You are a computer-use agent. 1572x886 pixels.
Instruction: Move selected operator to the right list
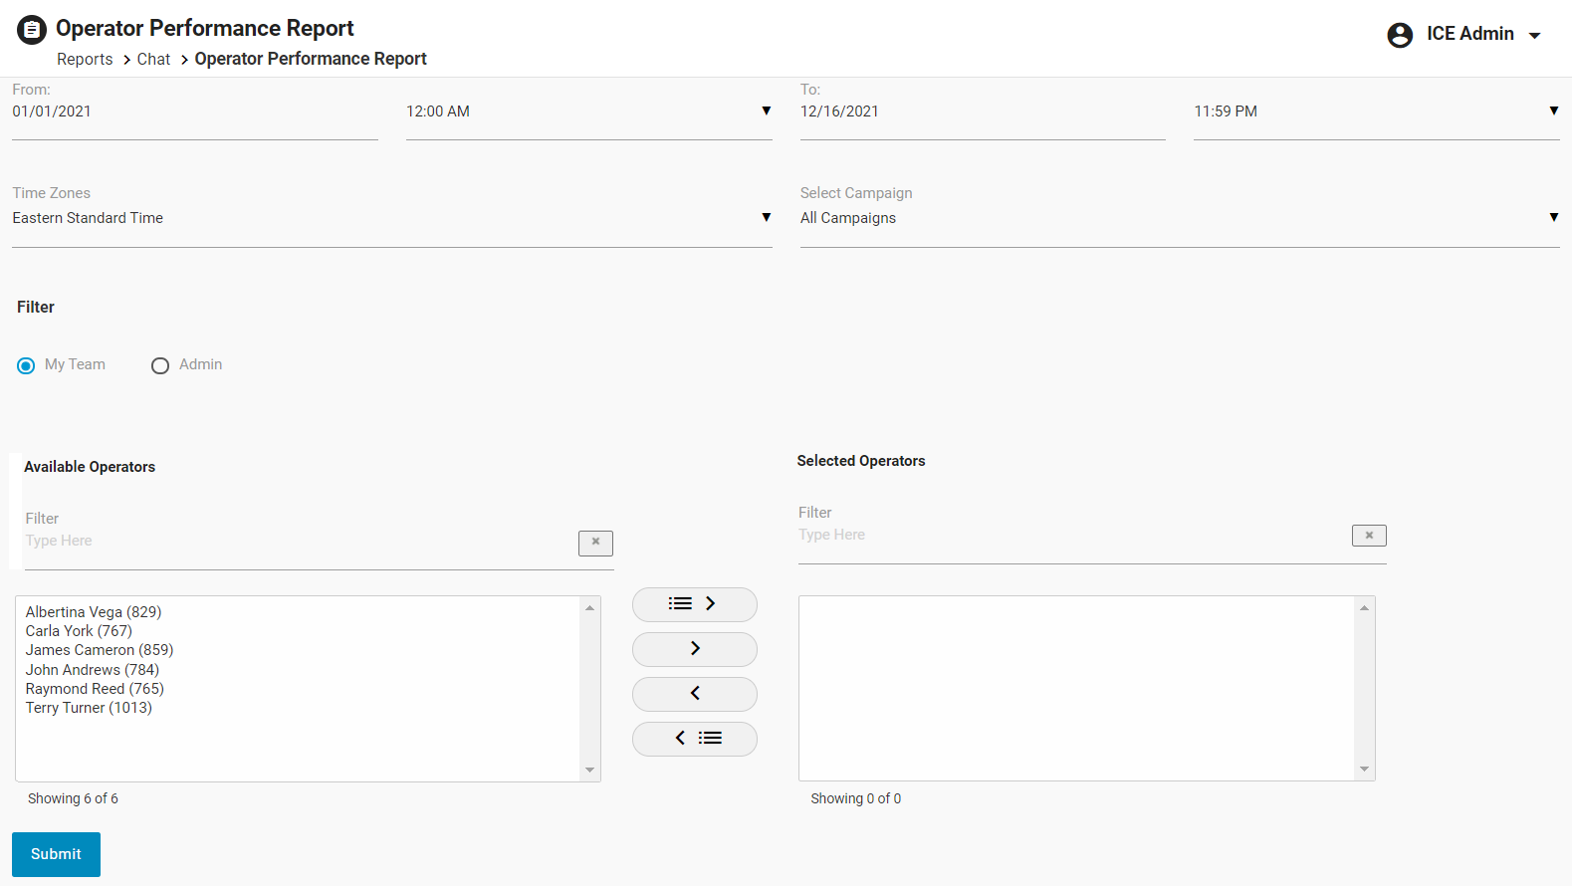[694, 649]
